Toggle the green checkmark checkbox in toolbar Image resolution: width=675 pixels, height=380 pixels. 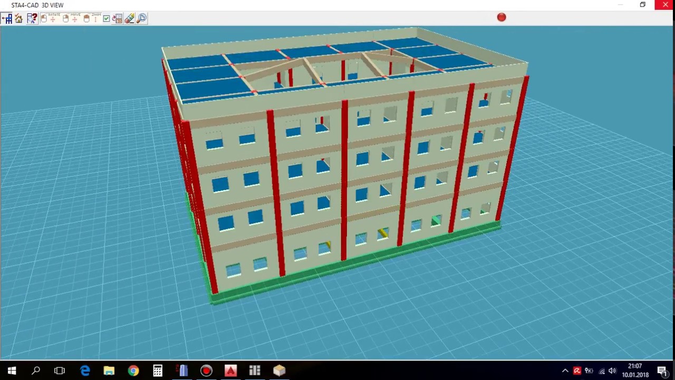(107, 18)
